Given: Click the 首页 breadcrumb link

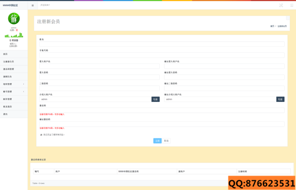Looking at the screenshot, I should point(272,26).
